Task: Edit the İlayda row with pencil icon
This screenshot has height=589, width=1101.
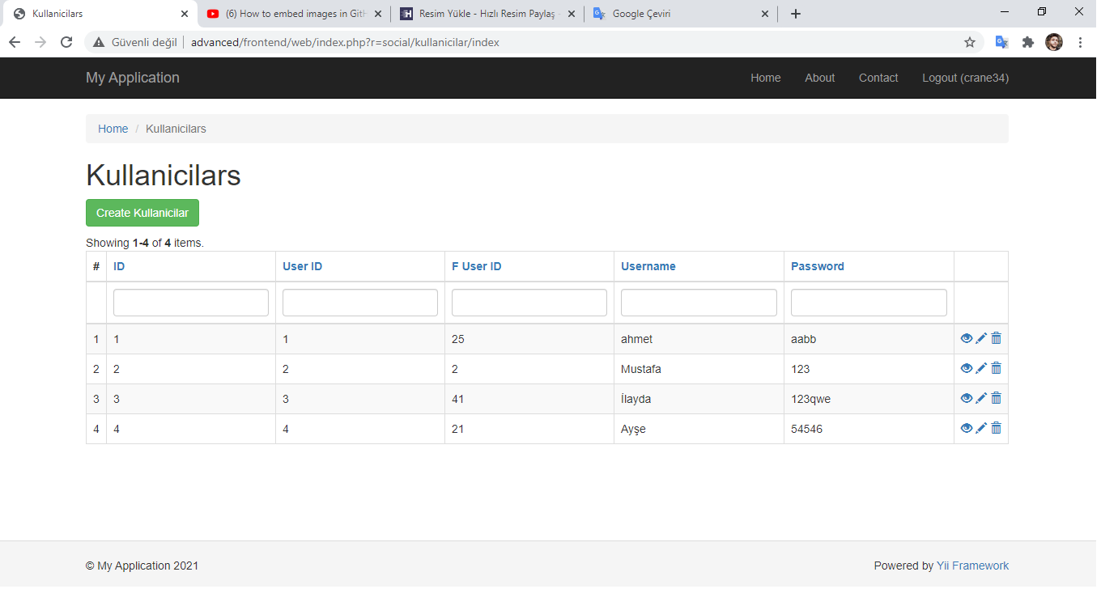Action: pyautogui.click(x=981, y=398)
